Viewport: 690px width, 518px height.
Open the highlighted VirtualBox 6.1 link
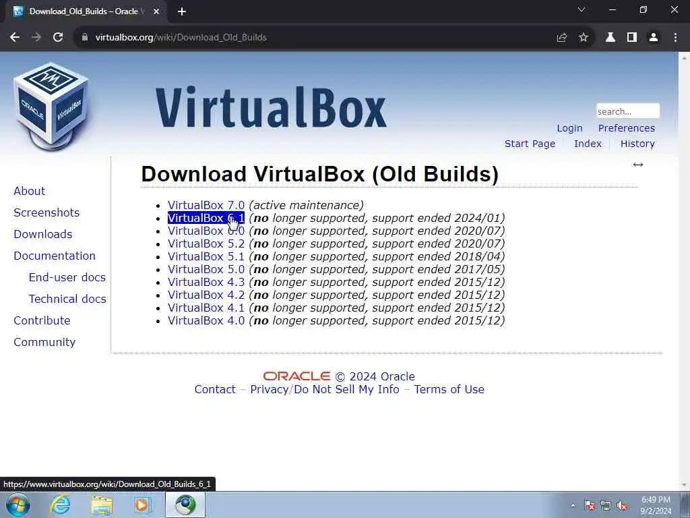coord(206,218)
